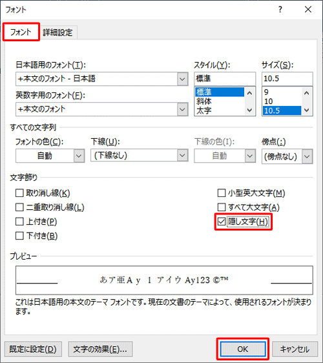Click the キャンセル button
Image resolution: width=323 pixels, height=363 pixels.
tap(295, 349)
